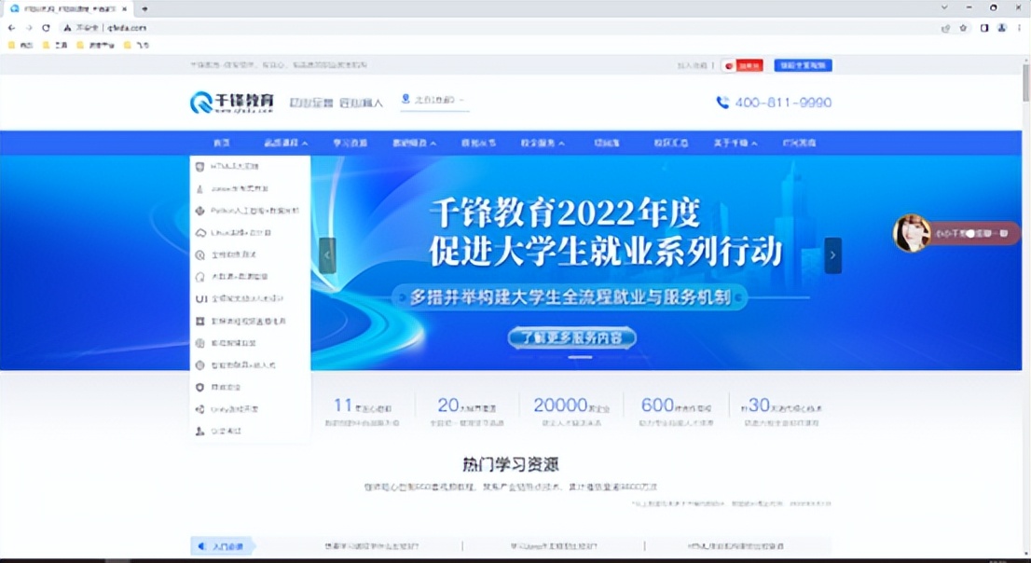Image resolution: width=1031 pixels, height=563 pixels.
Task: Collapse the 品质课程 nav dropdown caret
Action: [305, 144]
